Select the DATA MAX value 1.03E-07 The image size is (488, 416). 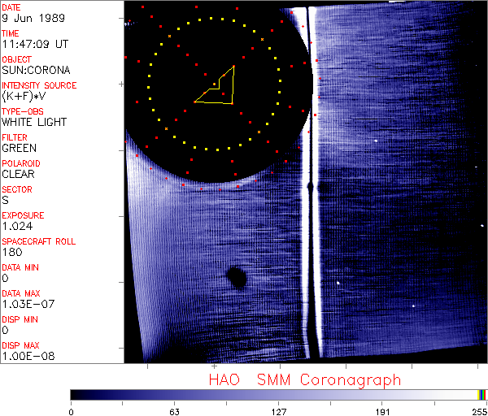tap(24, 304)
